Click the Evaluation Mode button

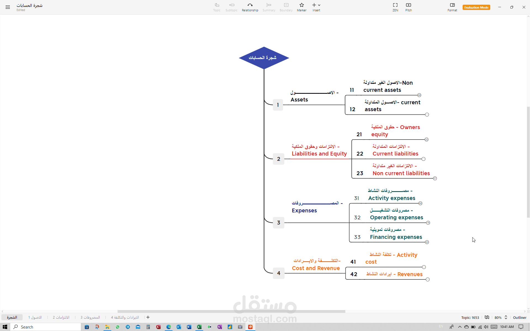[476, 7]
